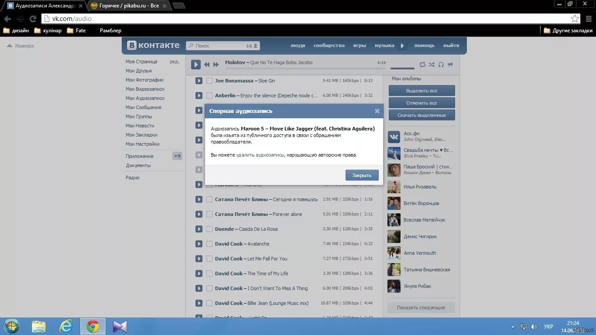Play Joe Bonamassa Sloe Gin track
The height and width of the screenshot is (335, 596).
(199, 81)
